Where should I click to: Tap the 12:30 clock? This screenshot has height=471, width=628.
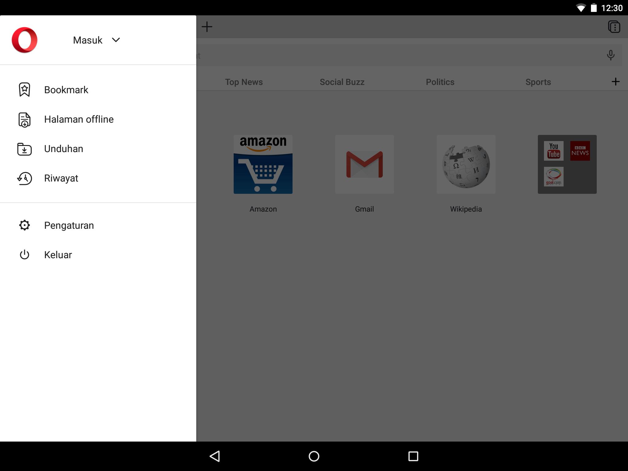click(612, 8)
